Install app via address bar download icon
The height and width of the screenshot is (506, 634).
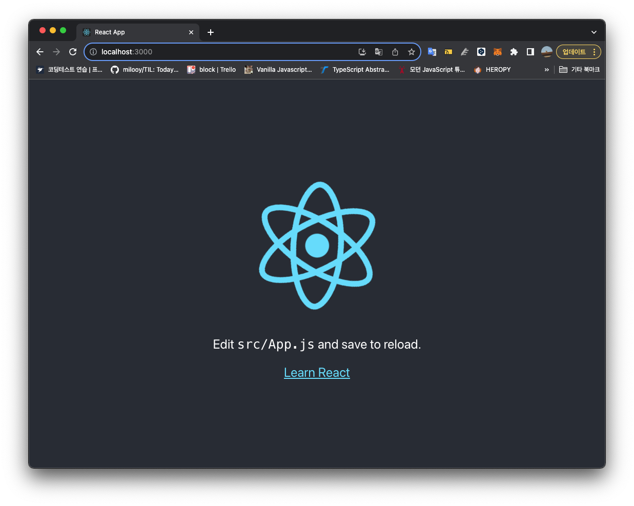click(362, 52)
